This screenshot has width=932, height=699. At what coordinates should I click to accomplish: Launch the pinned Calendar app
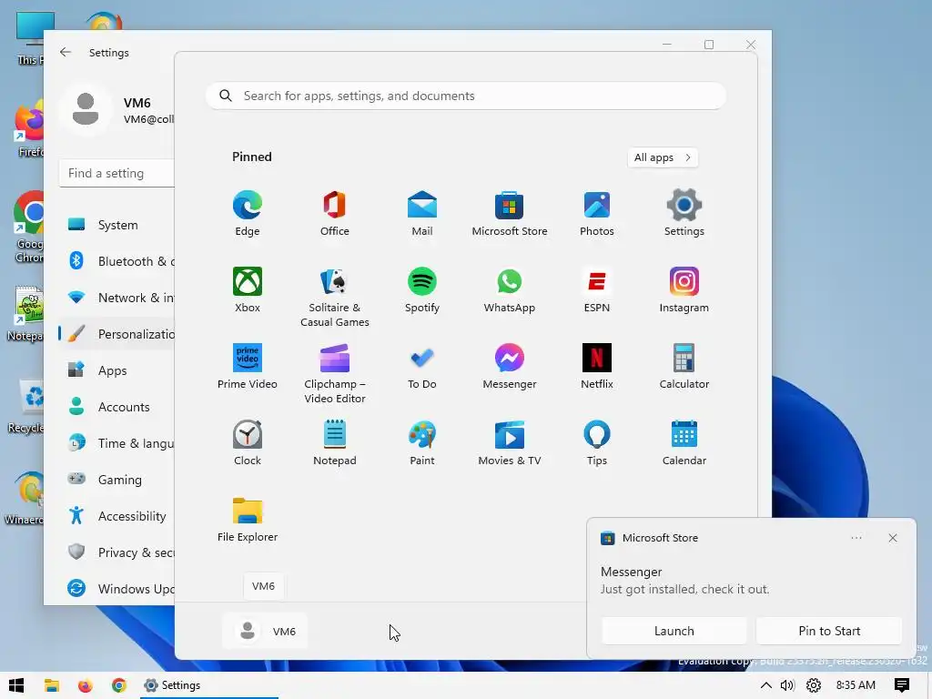[684, 443]
